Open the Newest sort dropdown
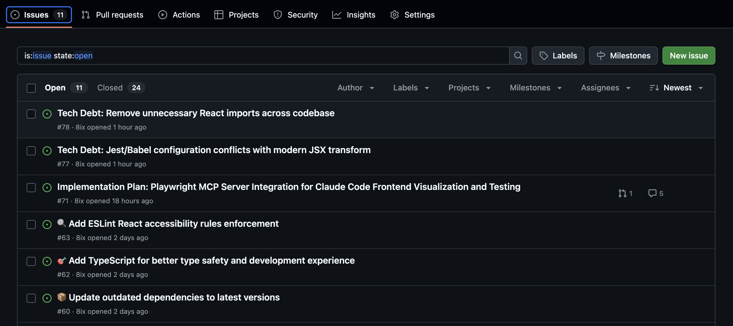This screenshot has height=326, width=733. point(676,88)
